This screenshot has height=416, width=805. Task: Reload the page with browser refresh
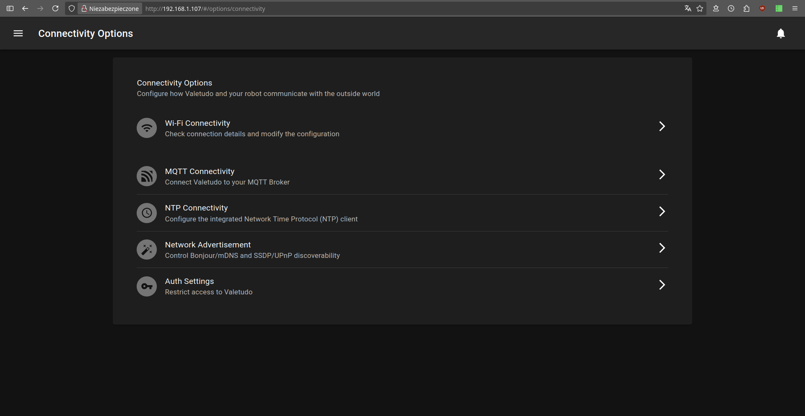click(x=55, y=8)
